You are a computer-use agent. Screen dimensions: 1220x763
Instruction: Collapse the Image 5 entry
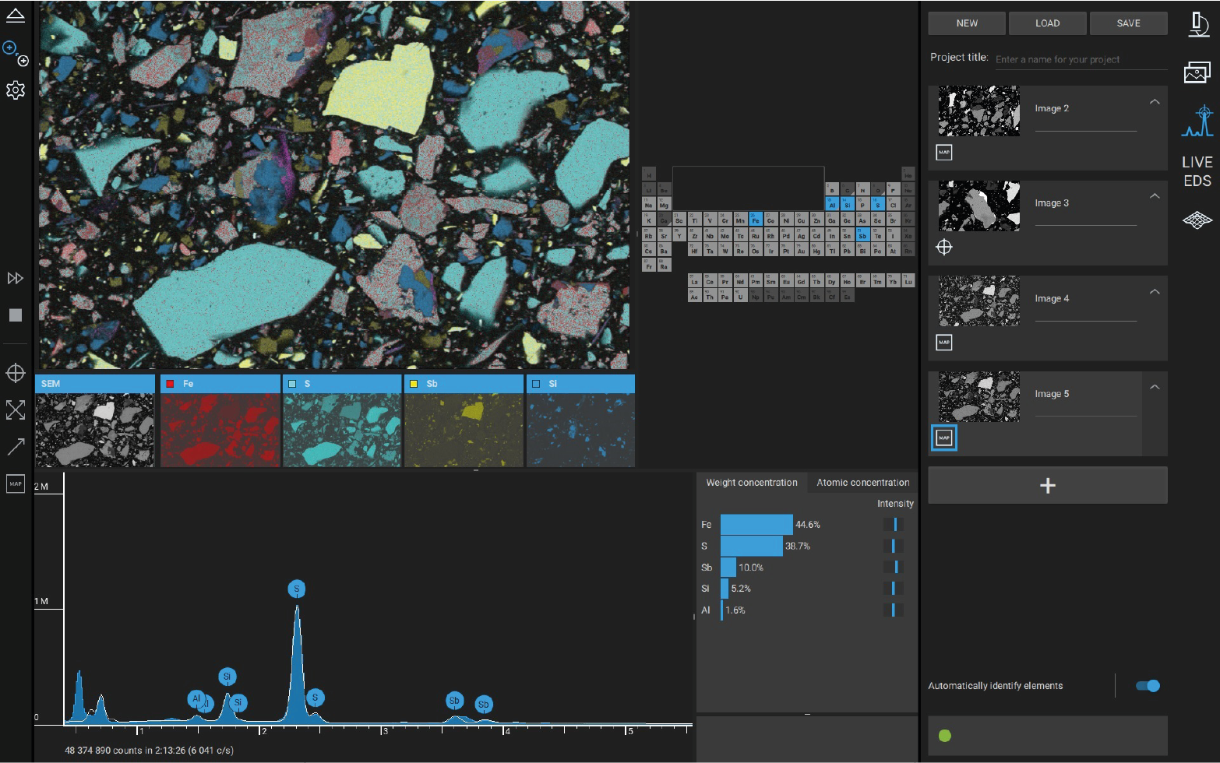click(1155, 387)
